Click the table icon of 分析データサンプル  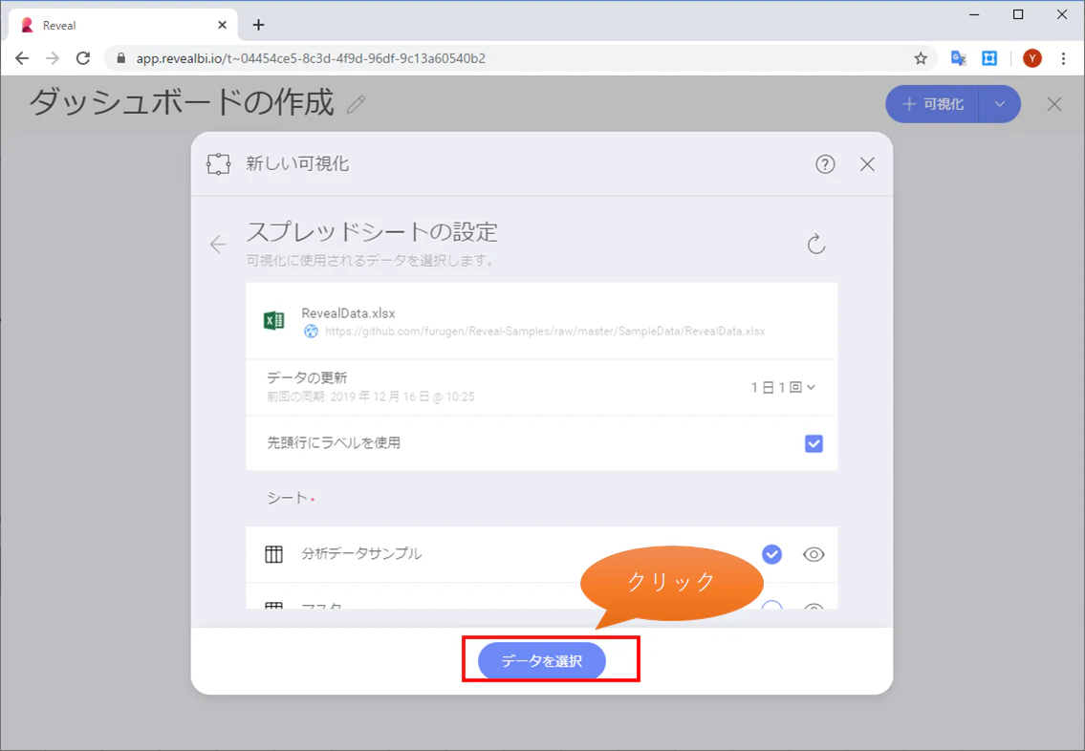point(274,554)
